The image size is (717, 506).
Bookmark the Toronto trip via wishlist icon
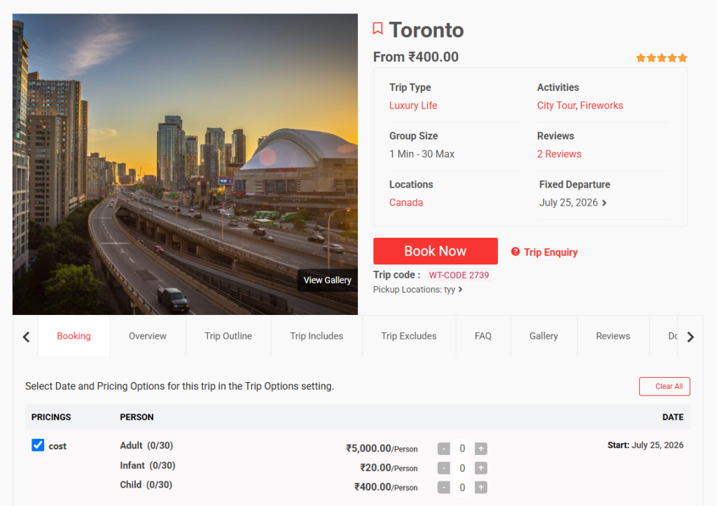377,29
